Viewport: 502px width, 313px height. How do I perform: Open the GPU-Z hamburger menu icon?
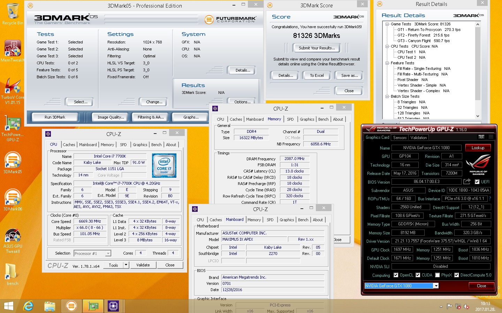pyautogui.click(x=491, y=137)
